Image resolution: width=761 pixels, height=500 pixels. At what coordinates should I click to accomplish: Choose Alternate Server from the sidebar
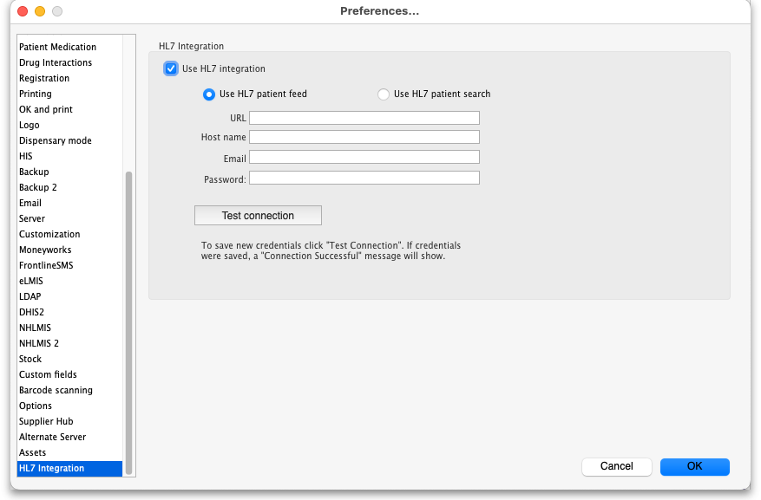pyautogui.click(x=52, y=437)
